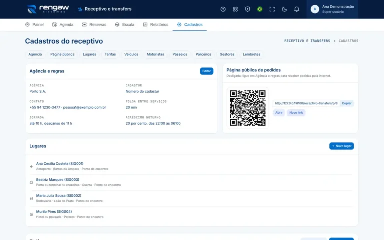Jump to the Página pública chip
384x240 pixels.
click(62, 54)
